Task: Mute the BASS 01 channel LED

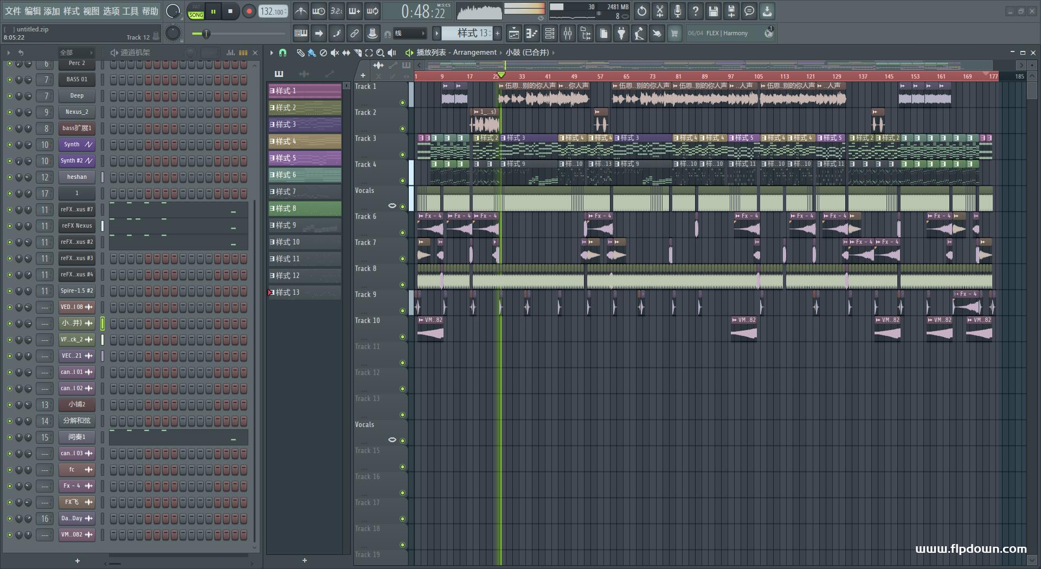Action: coord(9,80)
